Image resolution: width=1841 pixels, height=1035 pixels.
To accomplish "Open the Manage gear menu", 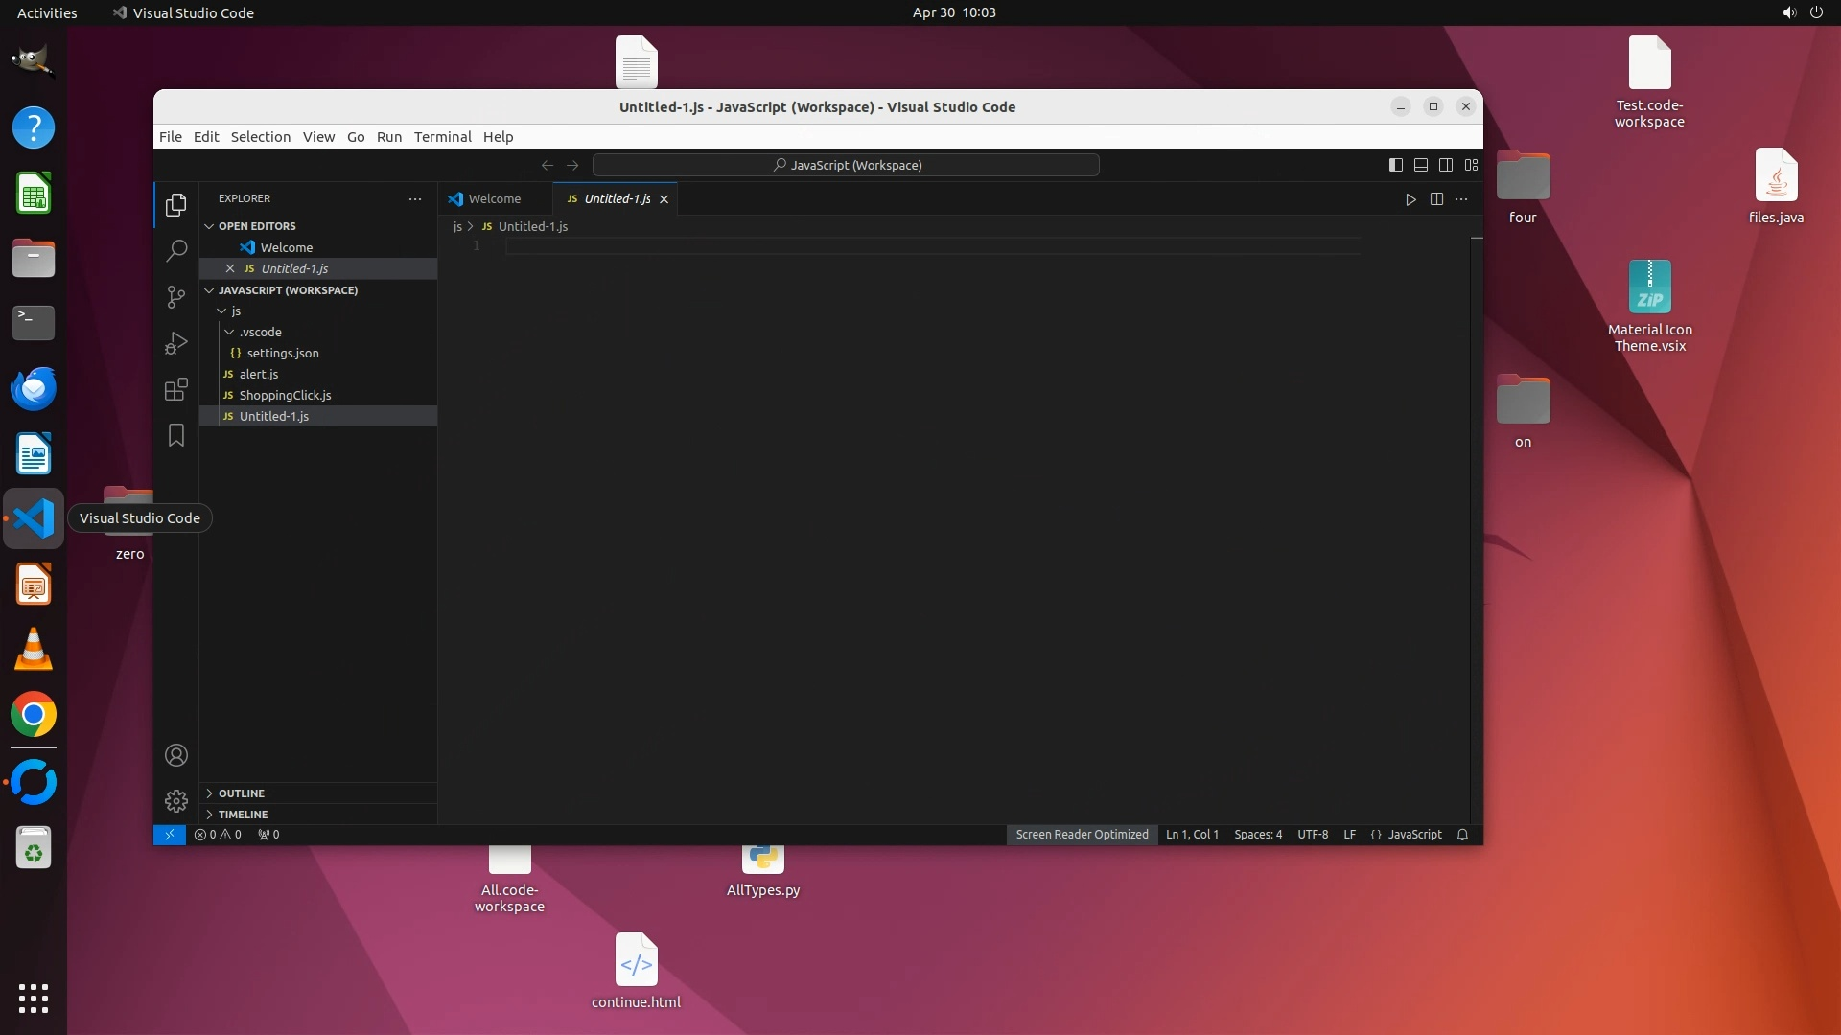I will pos(176,801).
